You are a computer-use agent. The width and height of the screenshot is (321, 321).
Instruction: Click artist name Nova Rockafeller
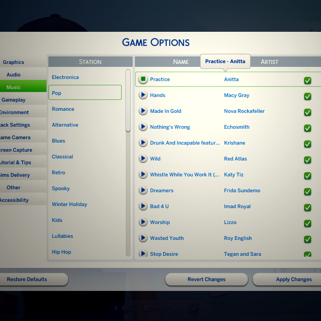tap(244, 111)
